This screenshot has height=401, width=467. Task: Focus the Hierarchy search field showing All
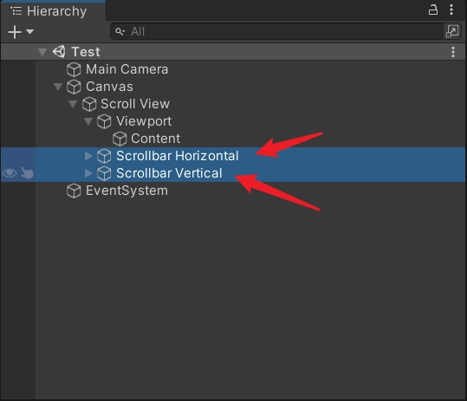click(x=277, y=31)
